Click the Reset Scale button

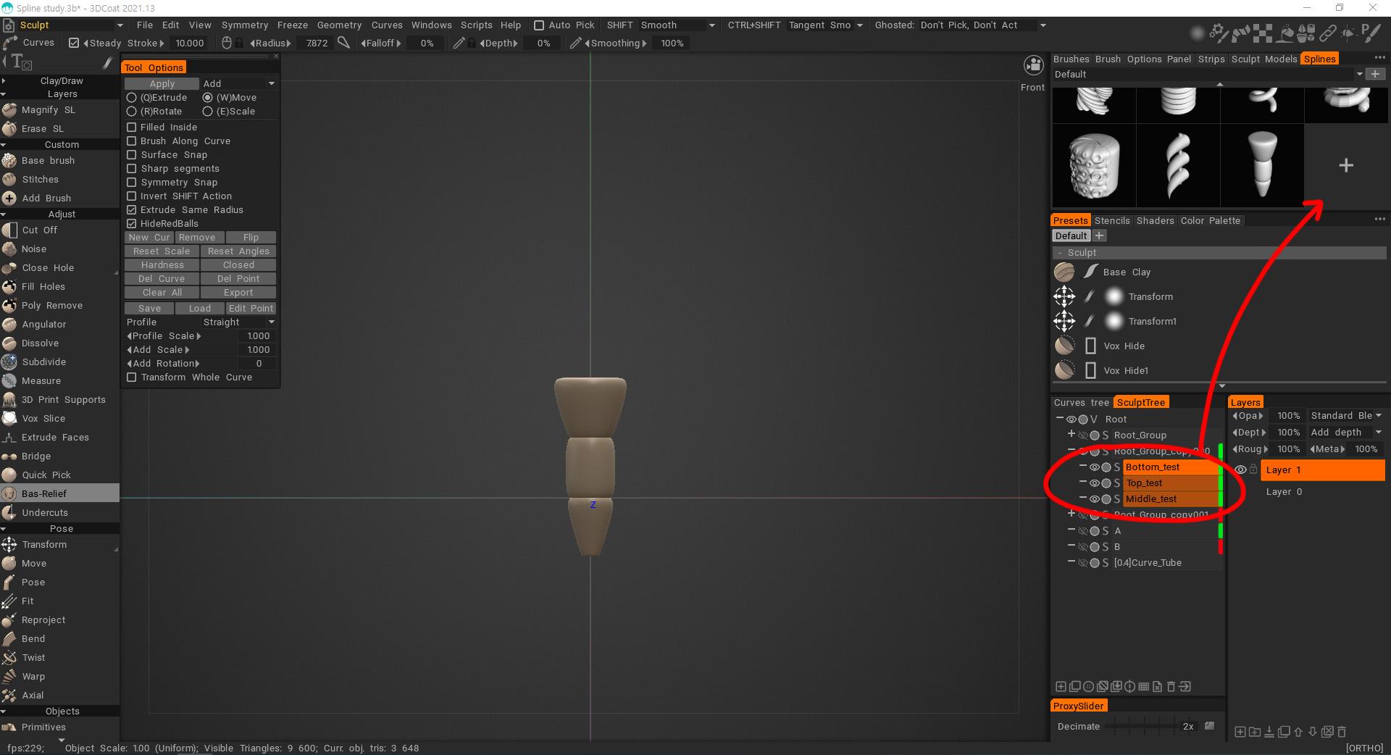click(161, 251)
